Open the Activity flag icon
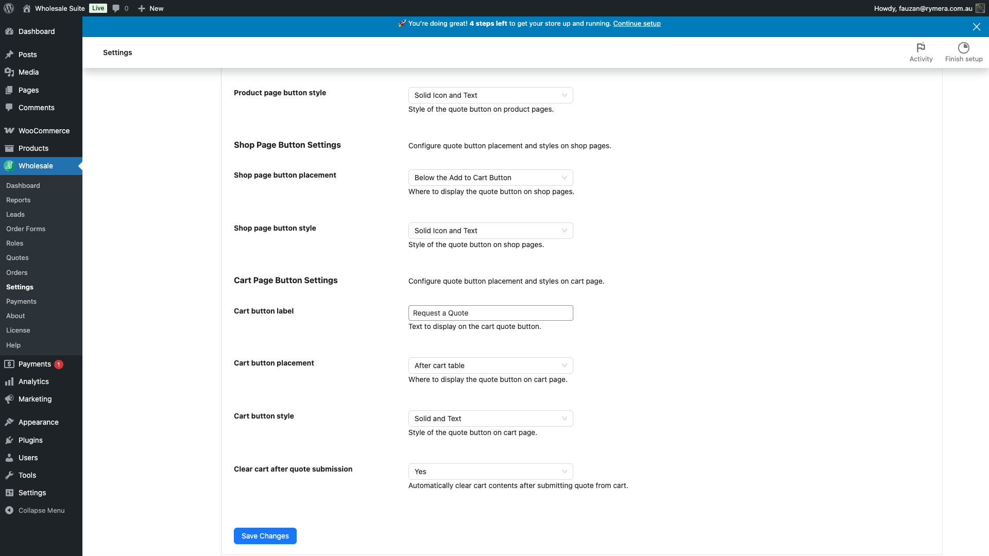 [920, 48]
